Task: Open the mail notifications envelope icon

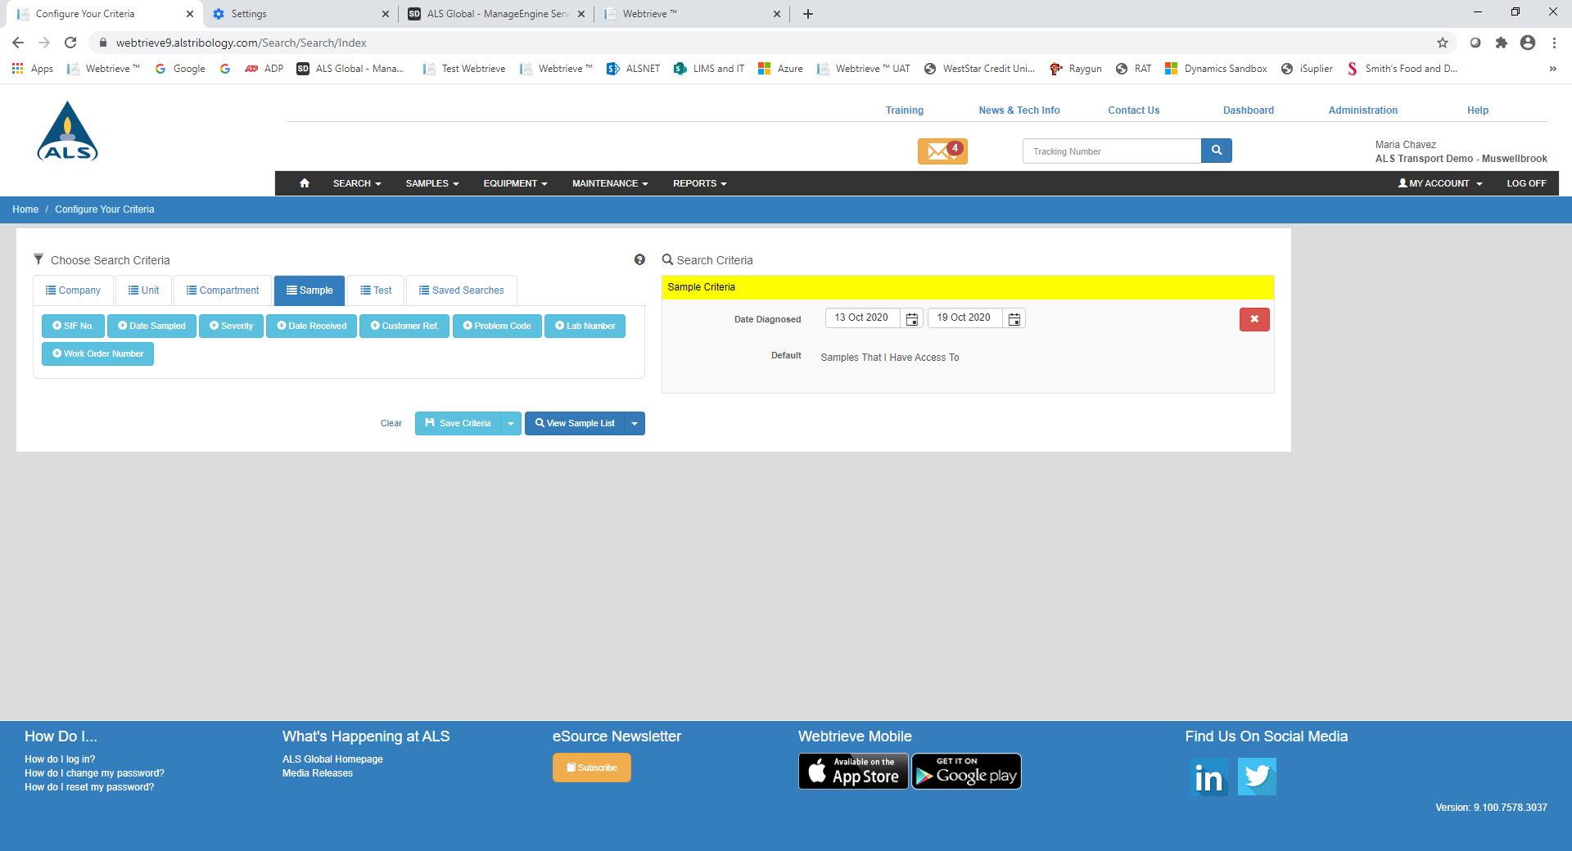Action: (942, 151)
